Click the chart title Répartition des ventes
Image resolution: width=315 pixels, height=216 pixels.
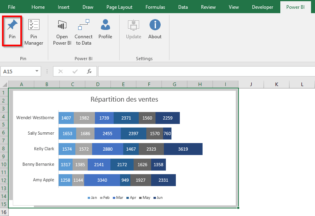coord(124,99)
